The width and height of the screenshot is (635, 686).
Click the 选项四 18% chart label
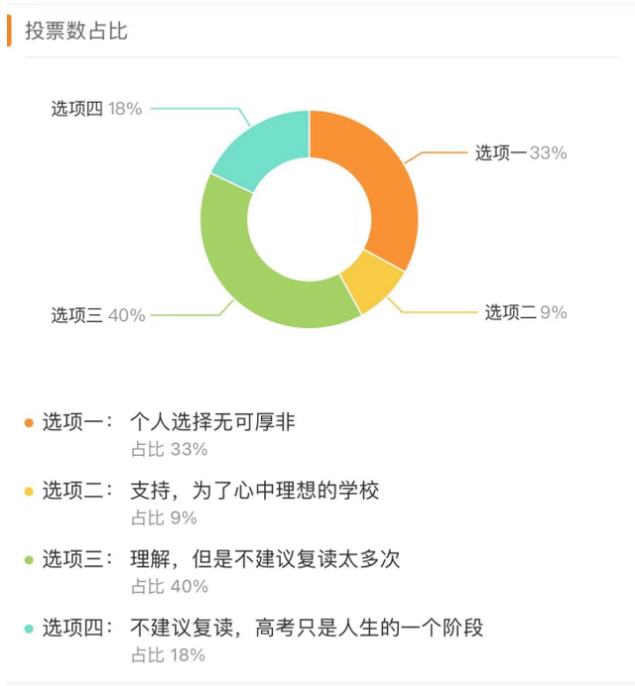coord(96,109)
